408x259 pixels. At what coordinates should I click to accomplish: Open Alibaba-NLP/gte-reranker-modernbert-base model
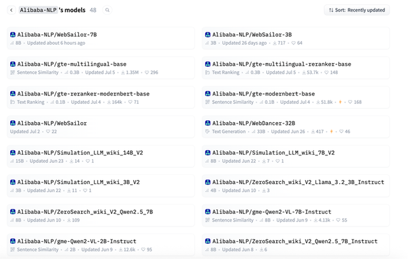(101, 97)
